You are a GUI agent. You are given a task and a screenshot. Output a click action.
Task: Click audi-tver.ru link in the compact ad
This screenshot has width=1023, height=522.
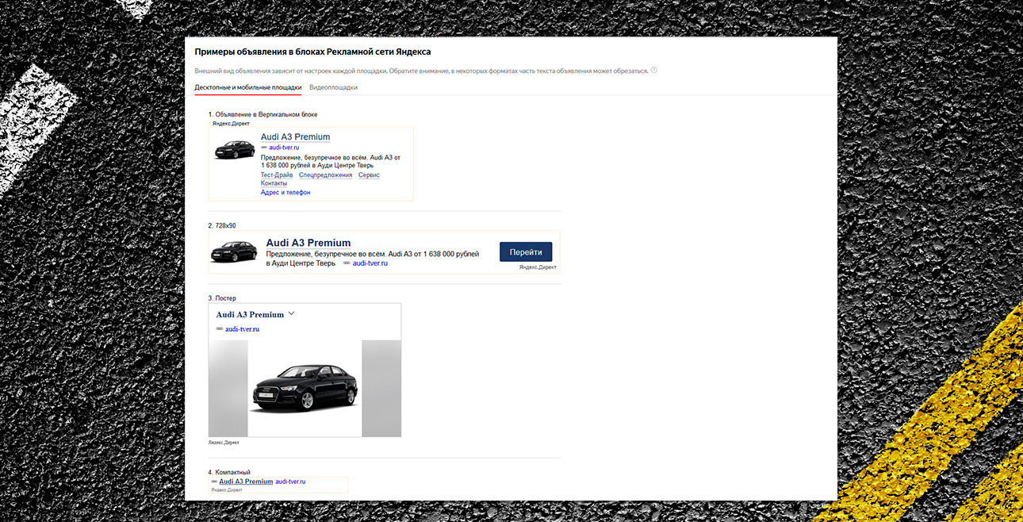[290, 482]
